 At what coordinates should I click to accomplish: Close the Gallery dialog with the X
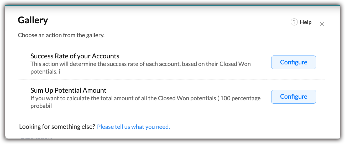click(x=322, y=24)
